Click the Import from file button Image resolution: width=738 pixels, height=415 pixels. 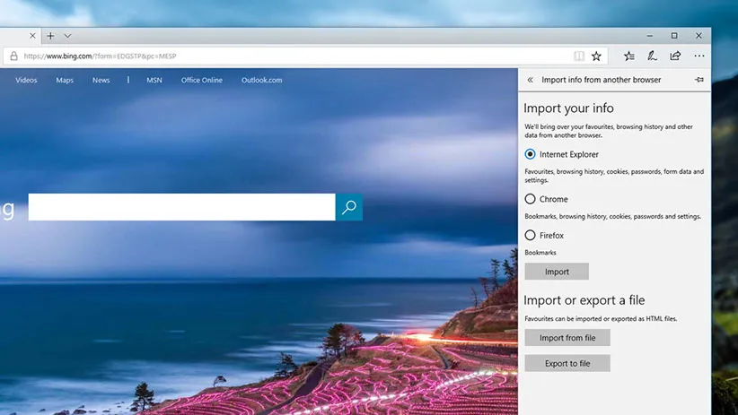567,338
